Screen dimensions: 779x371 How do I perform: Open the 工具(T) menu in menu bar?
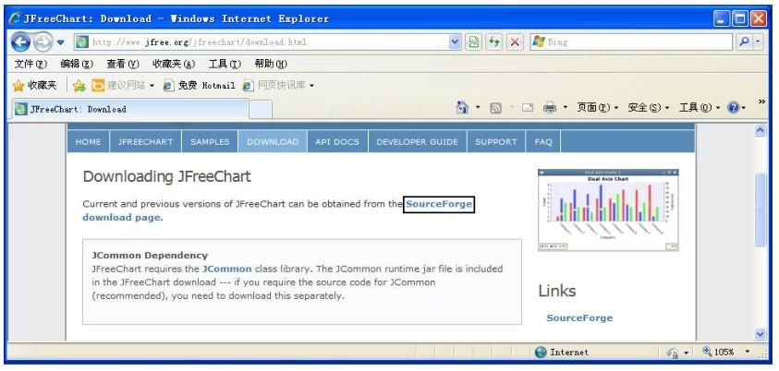[225, 64]
